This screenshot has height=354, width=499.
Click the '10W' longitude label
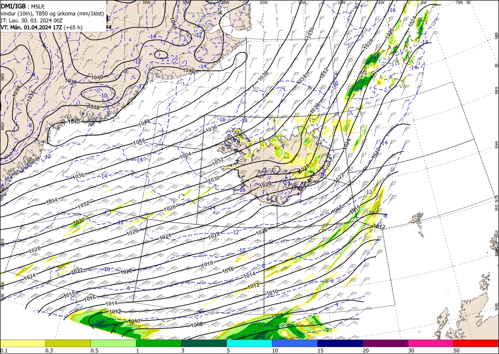click(341, 2)
